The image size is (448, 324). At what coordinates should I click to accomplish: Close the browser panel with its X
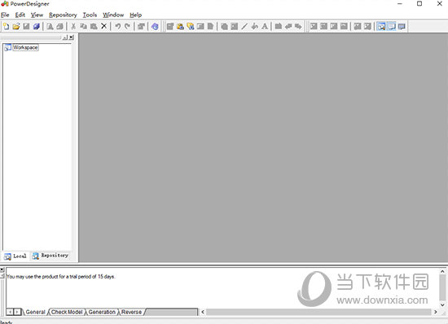pyautogui.click(x=72, y=37)
